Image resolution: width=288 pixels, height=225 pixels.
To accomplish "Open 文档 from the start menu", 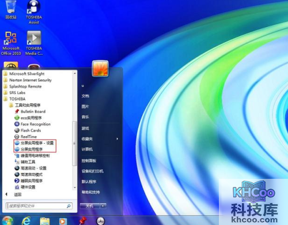I will [x=85, y=96].
